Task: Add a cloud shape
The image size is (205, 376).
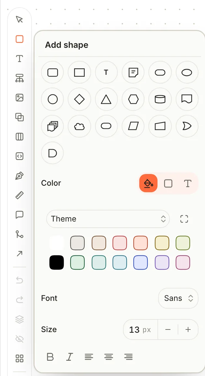Action: coord(79,126)
